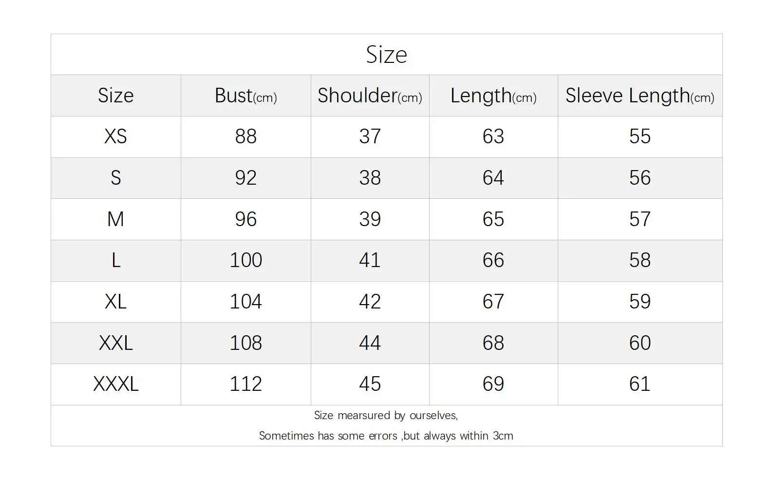Click the Sleeve Length(cm) header
This screenshot has width=773, height=480.
click(640, 96)
